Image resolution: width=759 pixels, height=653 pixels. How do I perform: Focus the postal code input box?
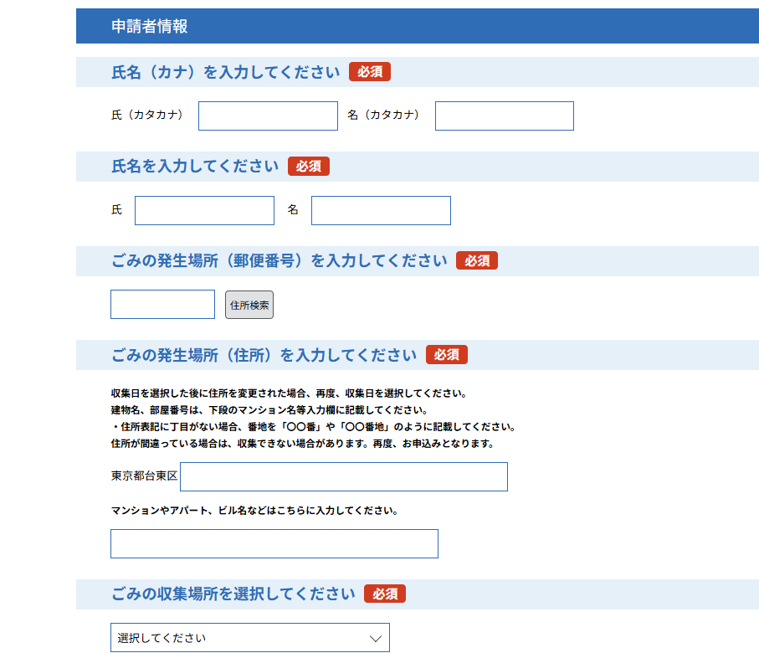click(162, 305)
